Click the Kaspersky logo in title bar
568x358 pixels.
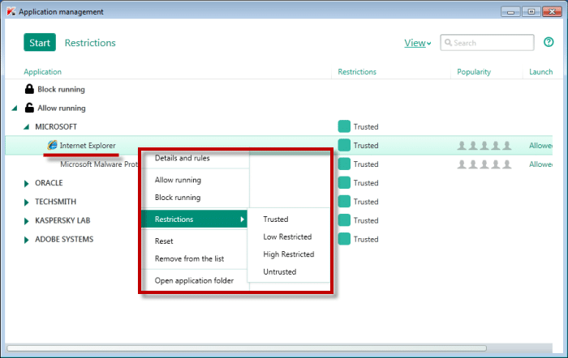11,11
